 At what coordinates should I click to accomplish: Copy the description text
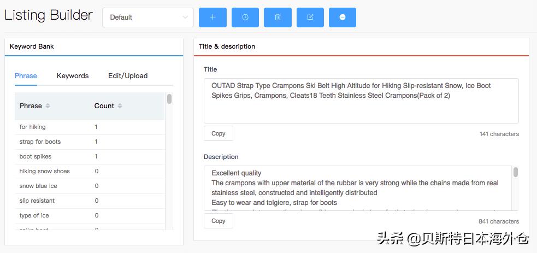tap(219, 221)
